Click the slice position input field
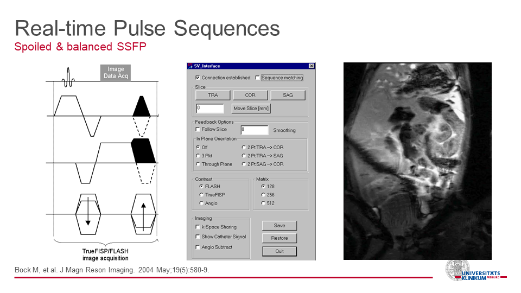 point(209,109)
